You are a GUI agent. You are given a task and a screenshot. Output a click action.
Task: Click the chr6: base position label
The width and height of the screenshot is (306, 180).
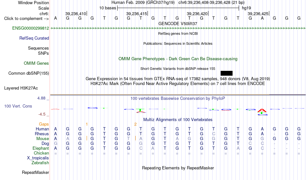tap(44, 14)
